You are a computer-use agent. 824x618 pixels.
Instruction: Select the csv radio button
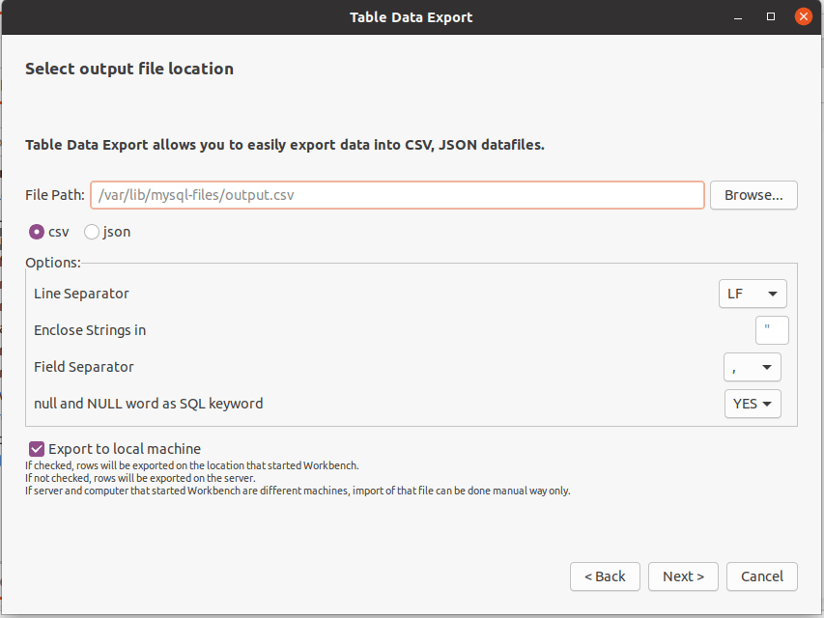pos(37,232)
